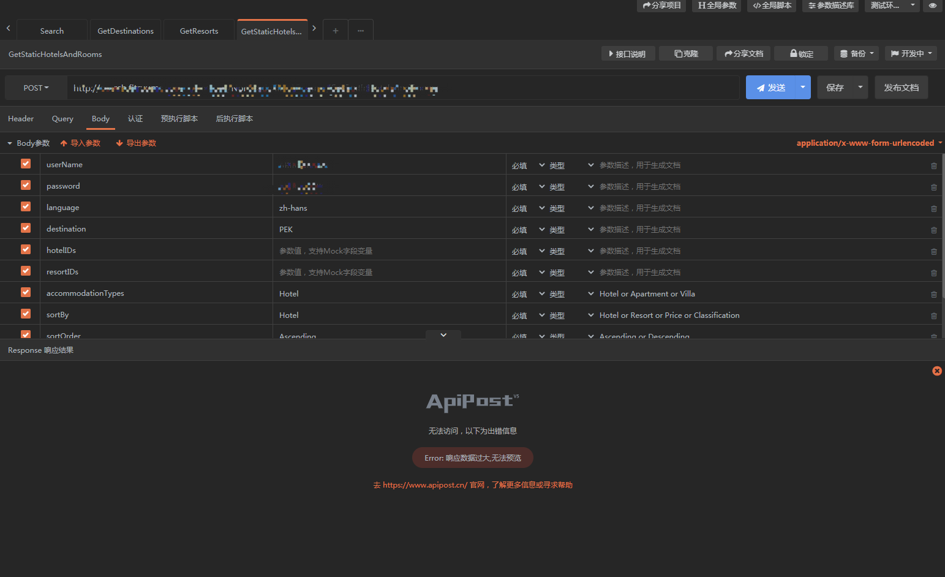Image resolution: width=945 pixels, height=577 pixels.
Task: Go to previous tabs with left arrow
Action: pyautogui.click(x=8, y=28)
